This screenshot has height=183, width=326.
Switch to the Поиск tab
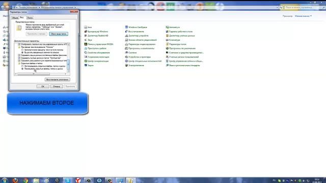[30, 18]
